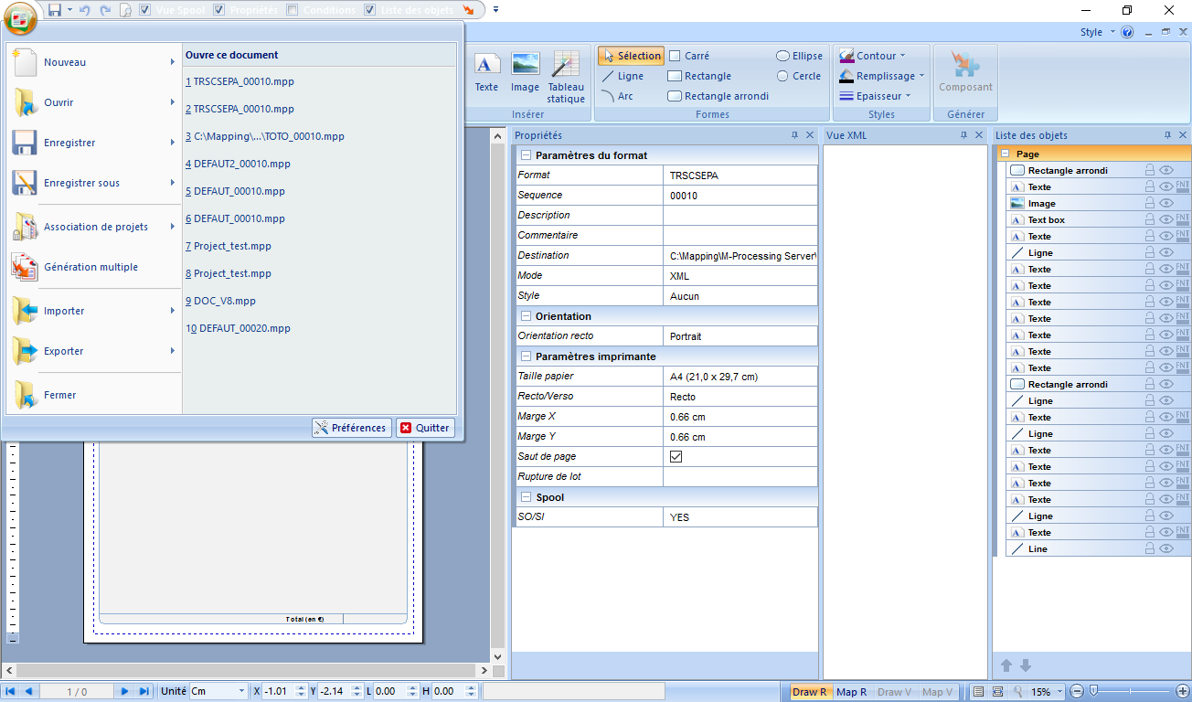This screenshot has width=1192, height=702.
Task: Click the X coordinate input field
Action: pyautogui.click(x=274, y=691)
